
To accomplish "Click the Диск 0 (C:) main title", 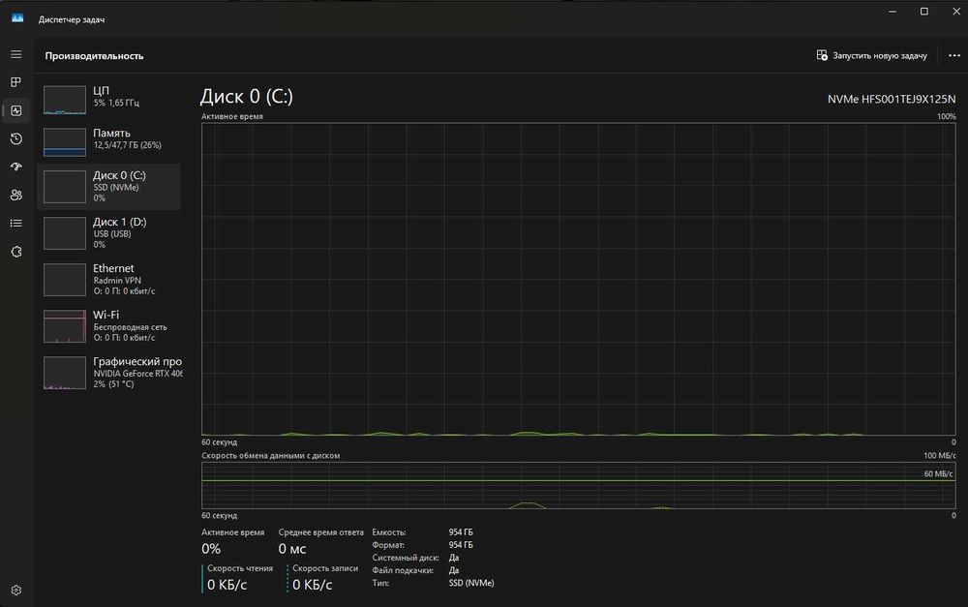I will click(246, 97).
